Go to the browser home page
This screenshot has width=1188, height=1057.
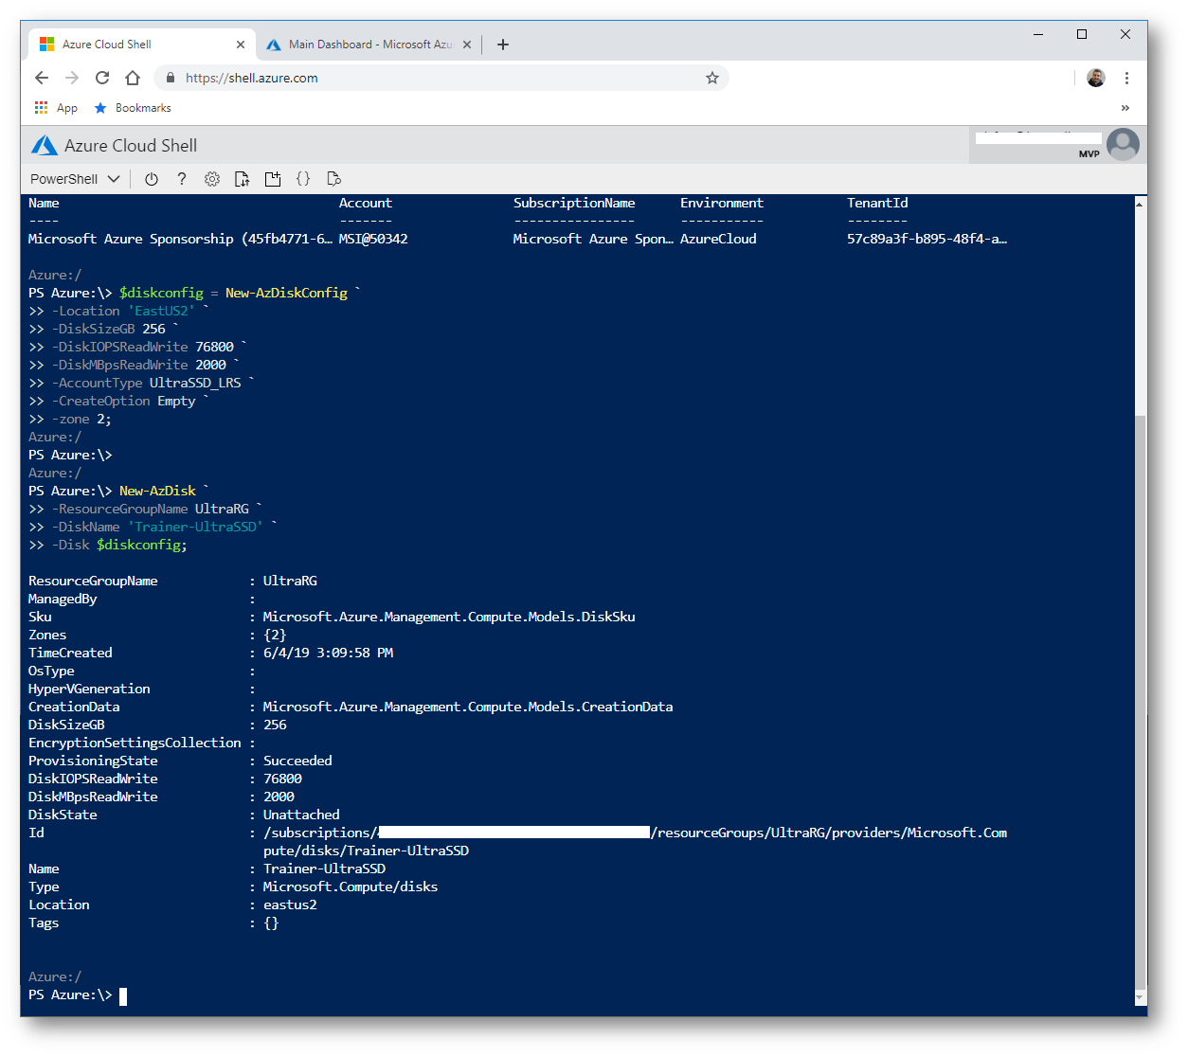[133, 78]
